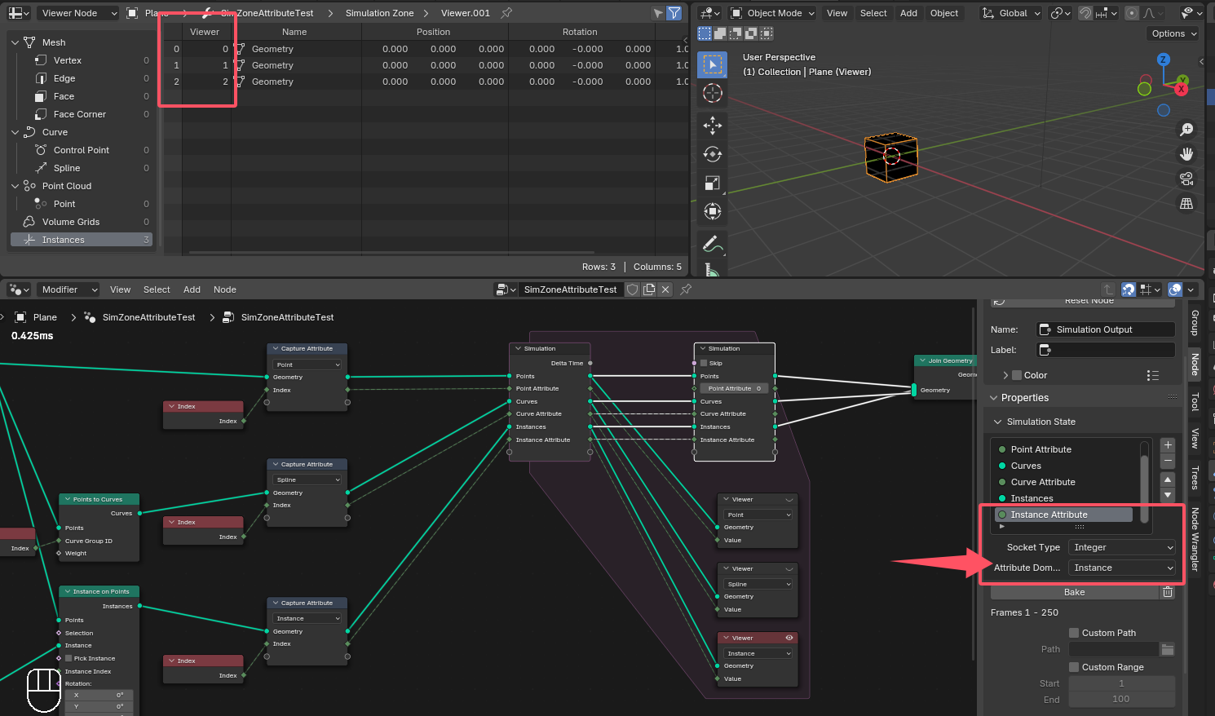Viewport: 1215px width, 716px height.
Task: Select Instance Attribute state item
Action: [x=1063, y=515]
